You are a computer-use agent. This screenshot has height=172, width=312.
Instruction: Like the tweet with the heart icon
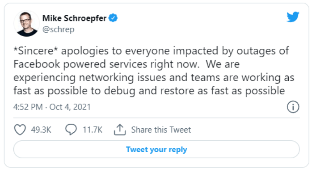coord(20,129)
